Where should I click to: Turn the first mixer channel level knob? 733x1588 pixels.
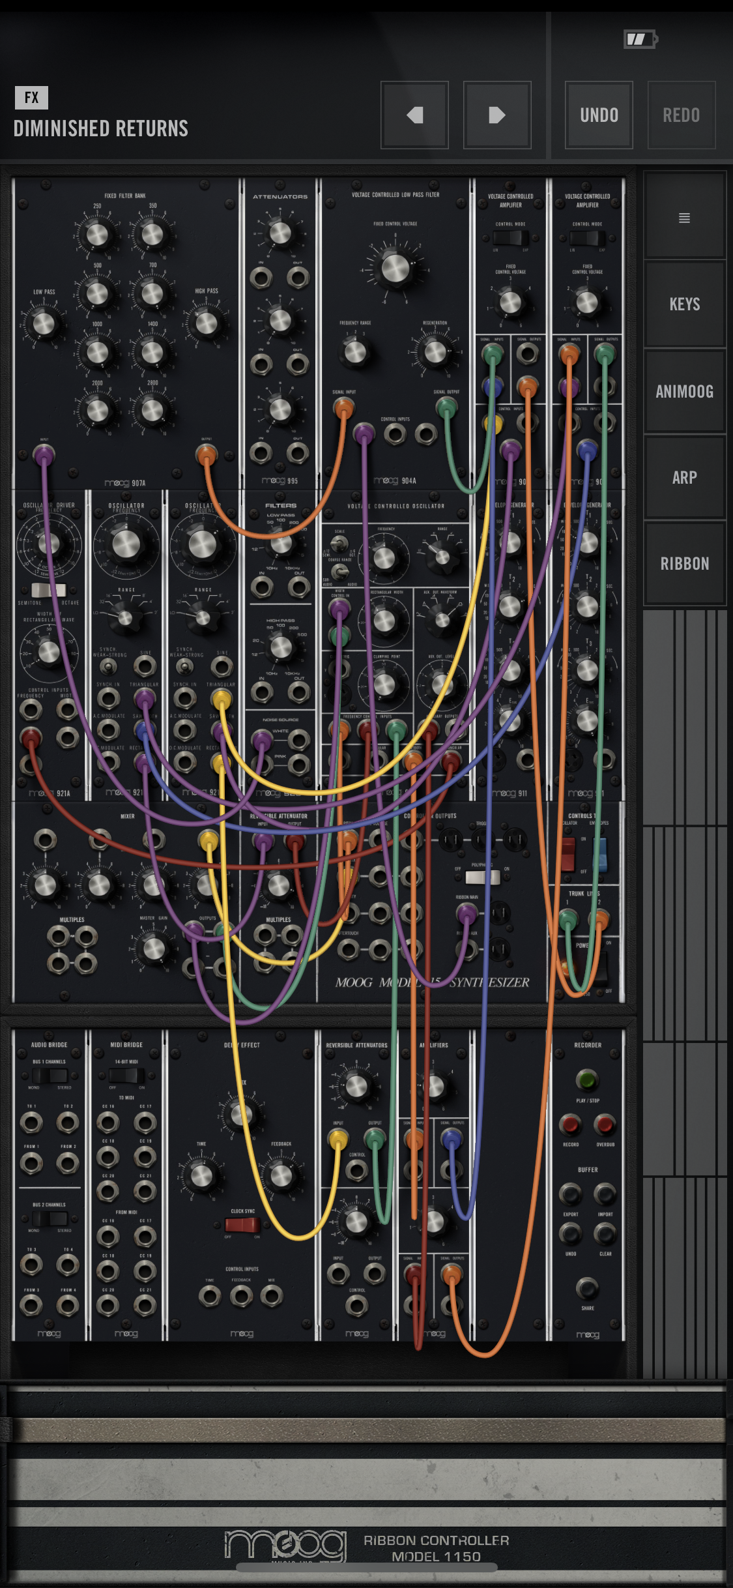click(45, 885)
